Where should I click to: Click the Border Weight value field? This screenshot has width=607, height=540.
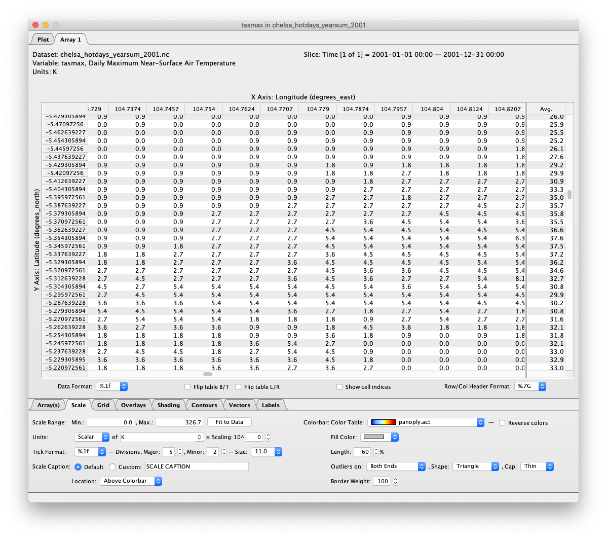[x=382, y=481]
